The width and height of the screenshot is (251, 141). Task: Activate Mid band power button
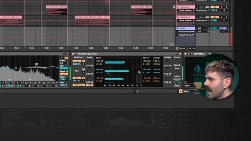(83, 70)
